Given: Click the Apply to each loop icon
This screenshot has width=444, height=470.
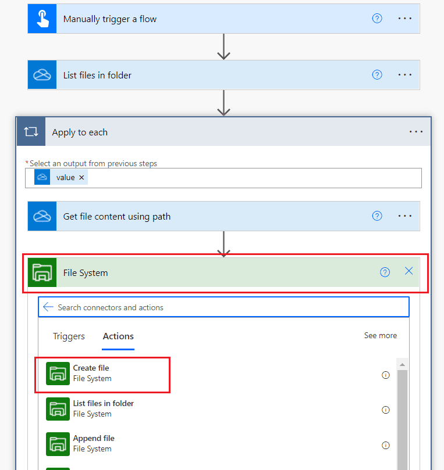Looking at the screenshot, I should (x=31, y=131).
